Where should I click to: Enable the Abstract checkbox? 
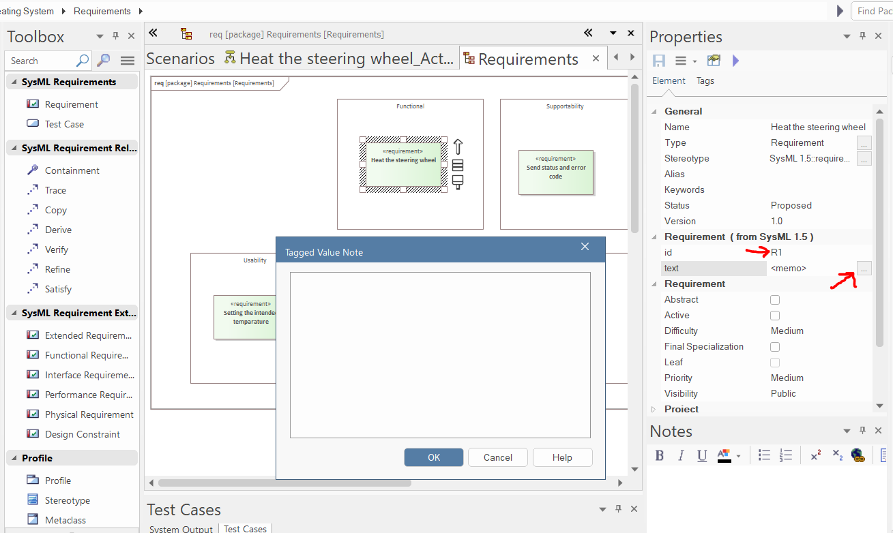[775, 300]
